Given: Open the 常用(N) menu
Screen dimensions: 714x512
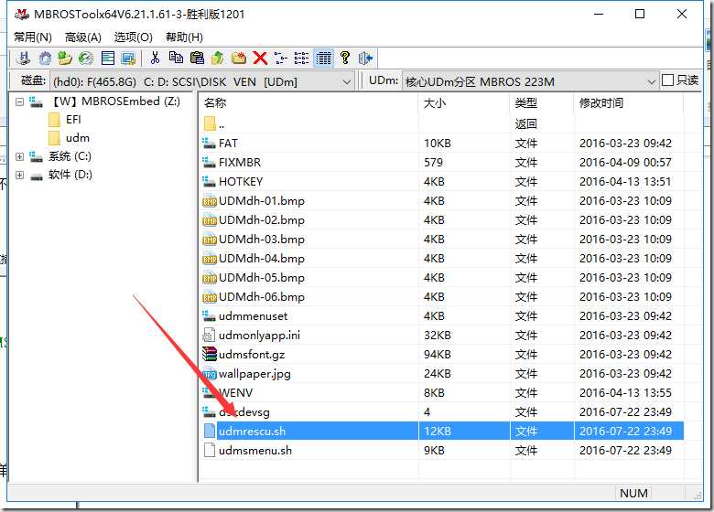Looking at the screenshot, I should pos(32,37).
